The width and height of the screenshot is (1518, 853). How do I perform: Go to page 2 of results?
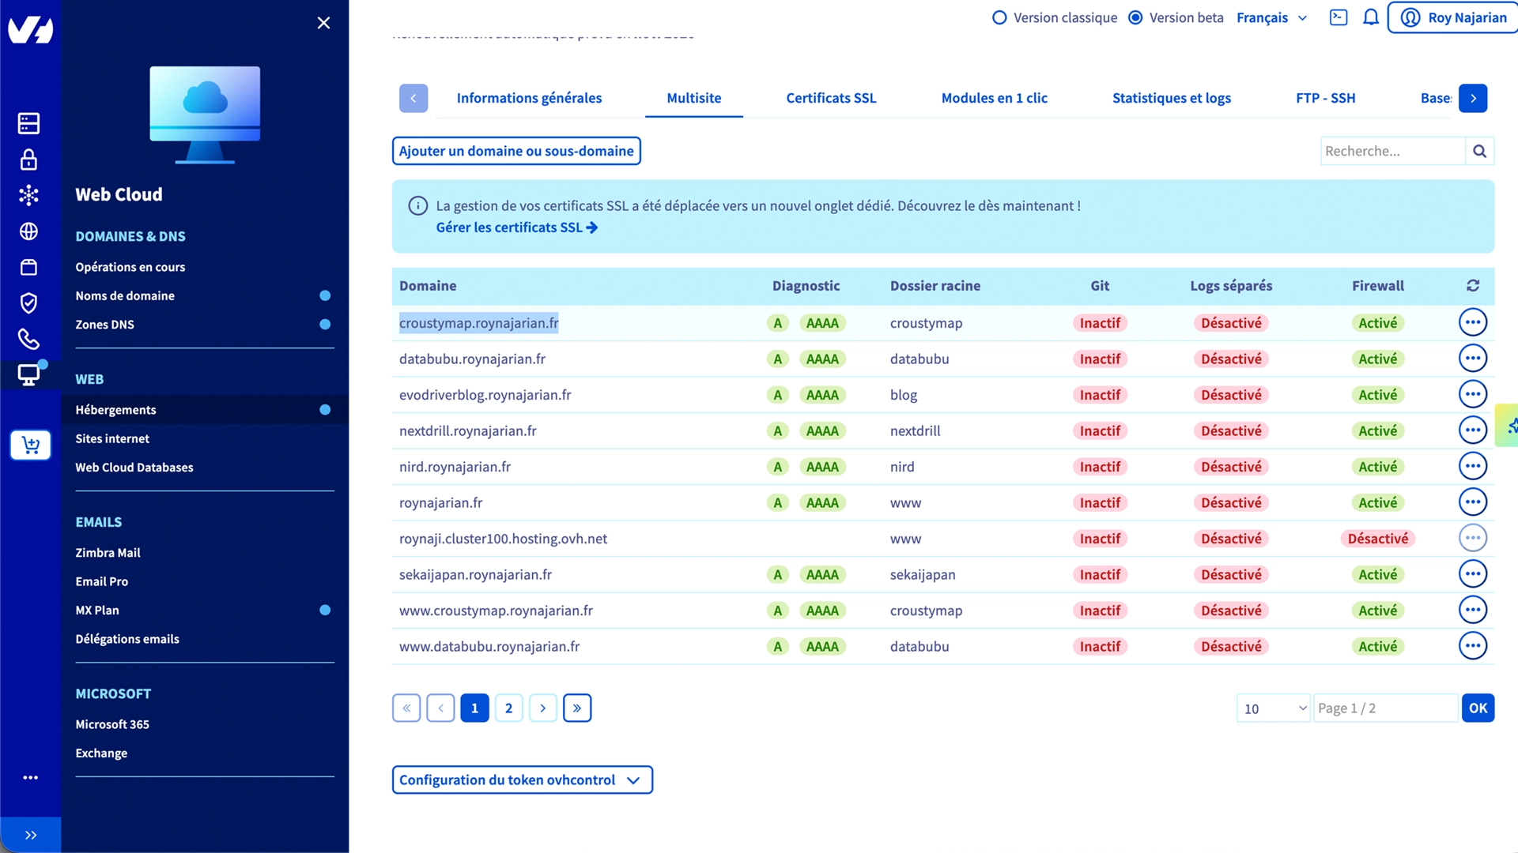click(508, 708)
